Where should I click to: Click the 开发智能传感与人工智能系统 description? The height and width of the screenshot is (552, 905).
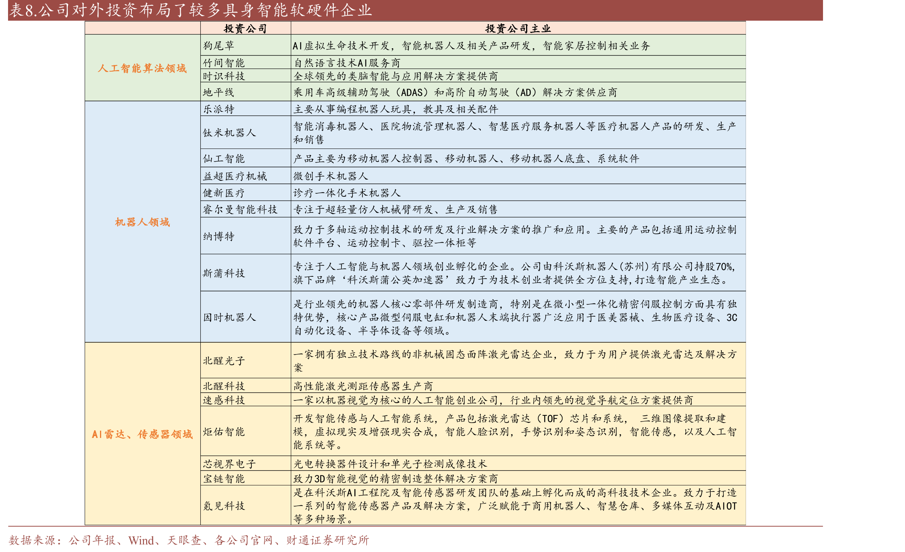pyautogui.click(x=518, y=431)
